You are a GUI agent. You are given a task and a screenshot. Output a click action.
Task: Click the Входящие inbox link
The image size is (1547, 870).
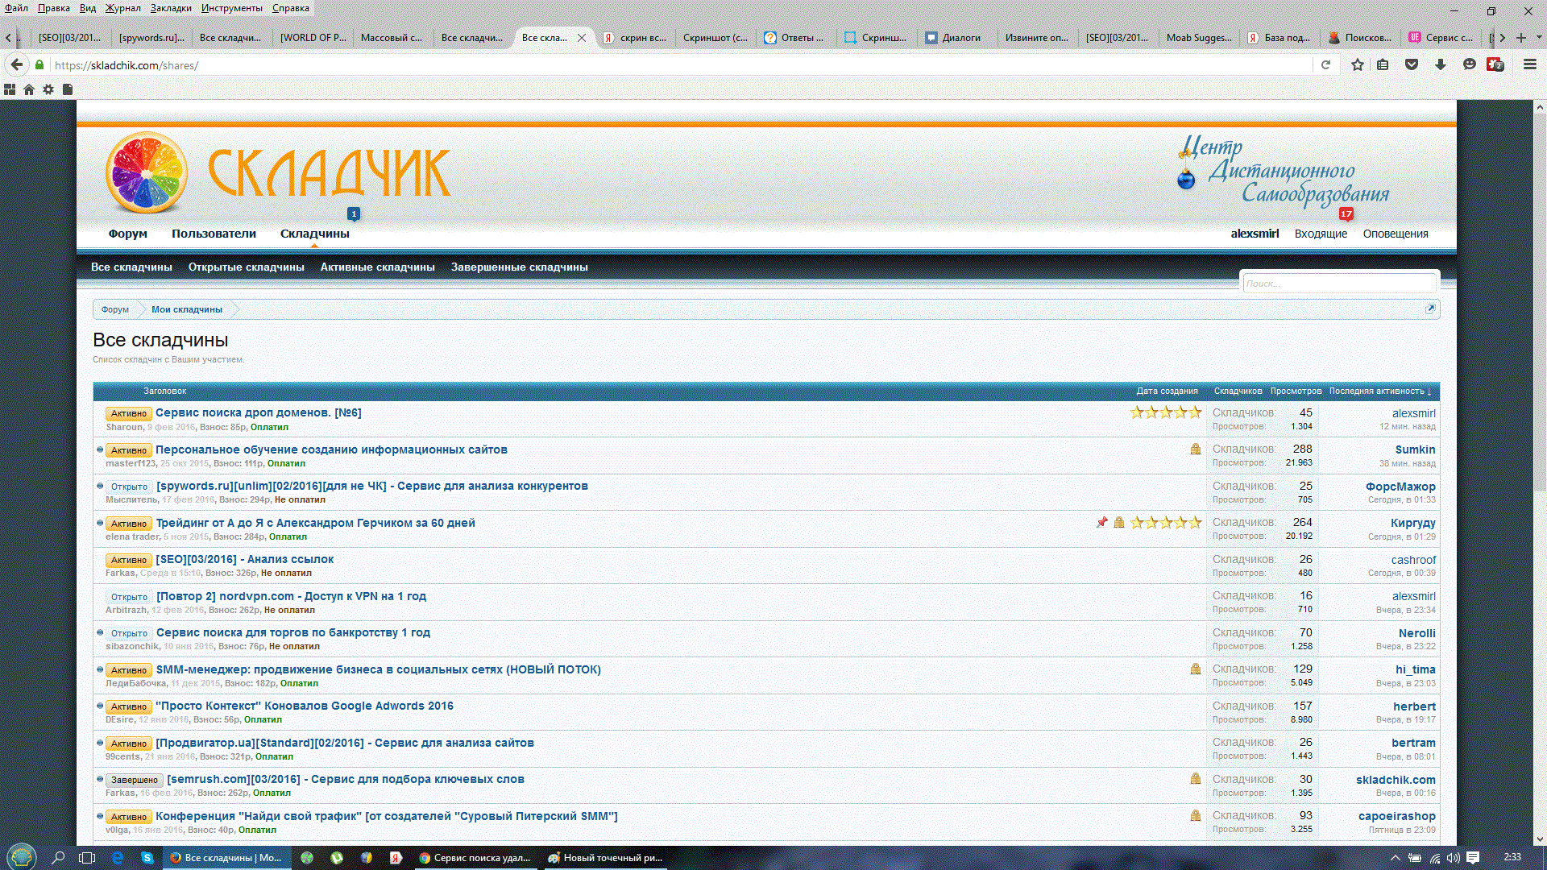1321,234
